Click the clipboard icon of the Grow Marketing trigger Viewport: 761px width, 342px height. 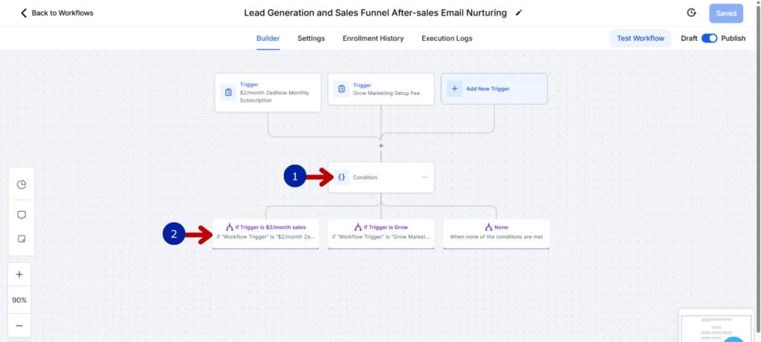click(341, 89)
